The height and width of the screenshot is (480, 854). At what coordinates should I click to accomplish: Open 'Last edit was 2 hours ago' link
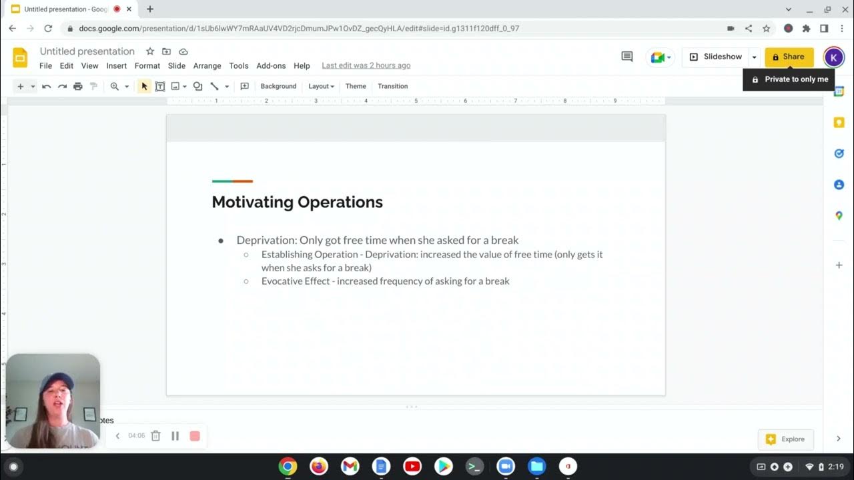point(366,66)
